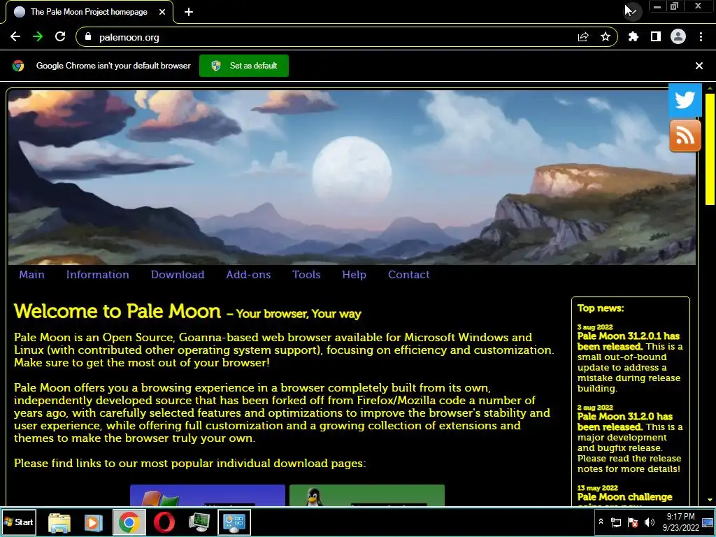Screen dimensions: 716x537
Task: Open the Pale Moon 31.2.0.1 release news
Action: point(629,341)
